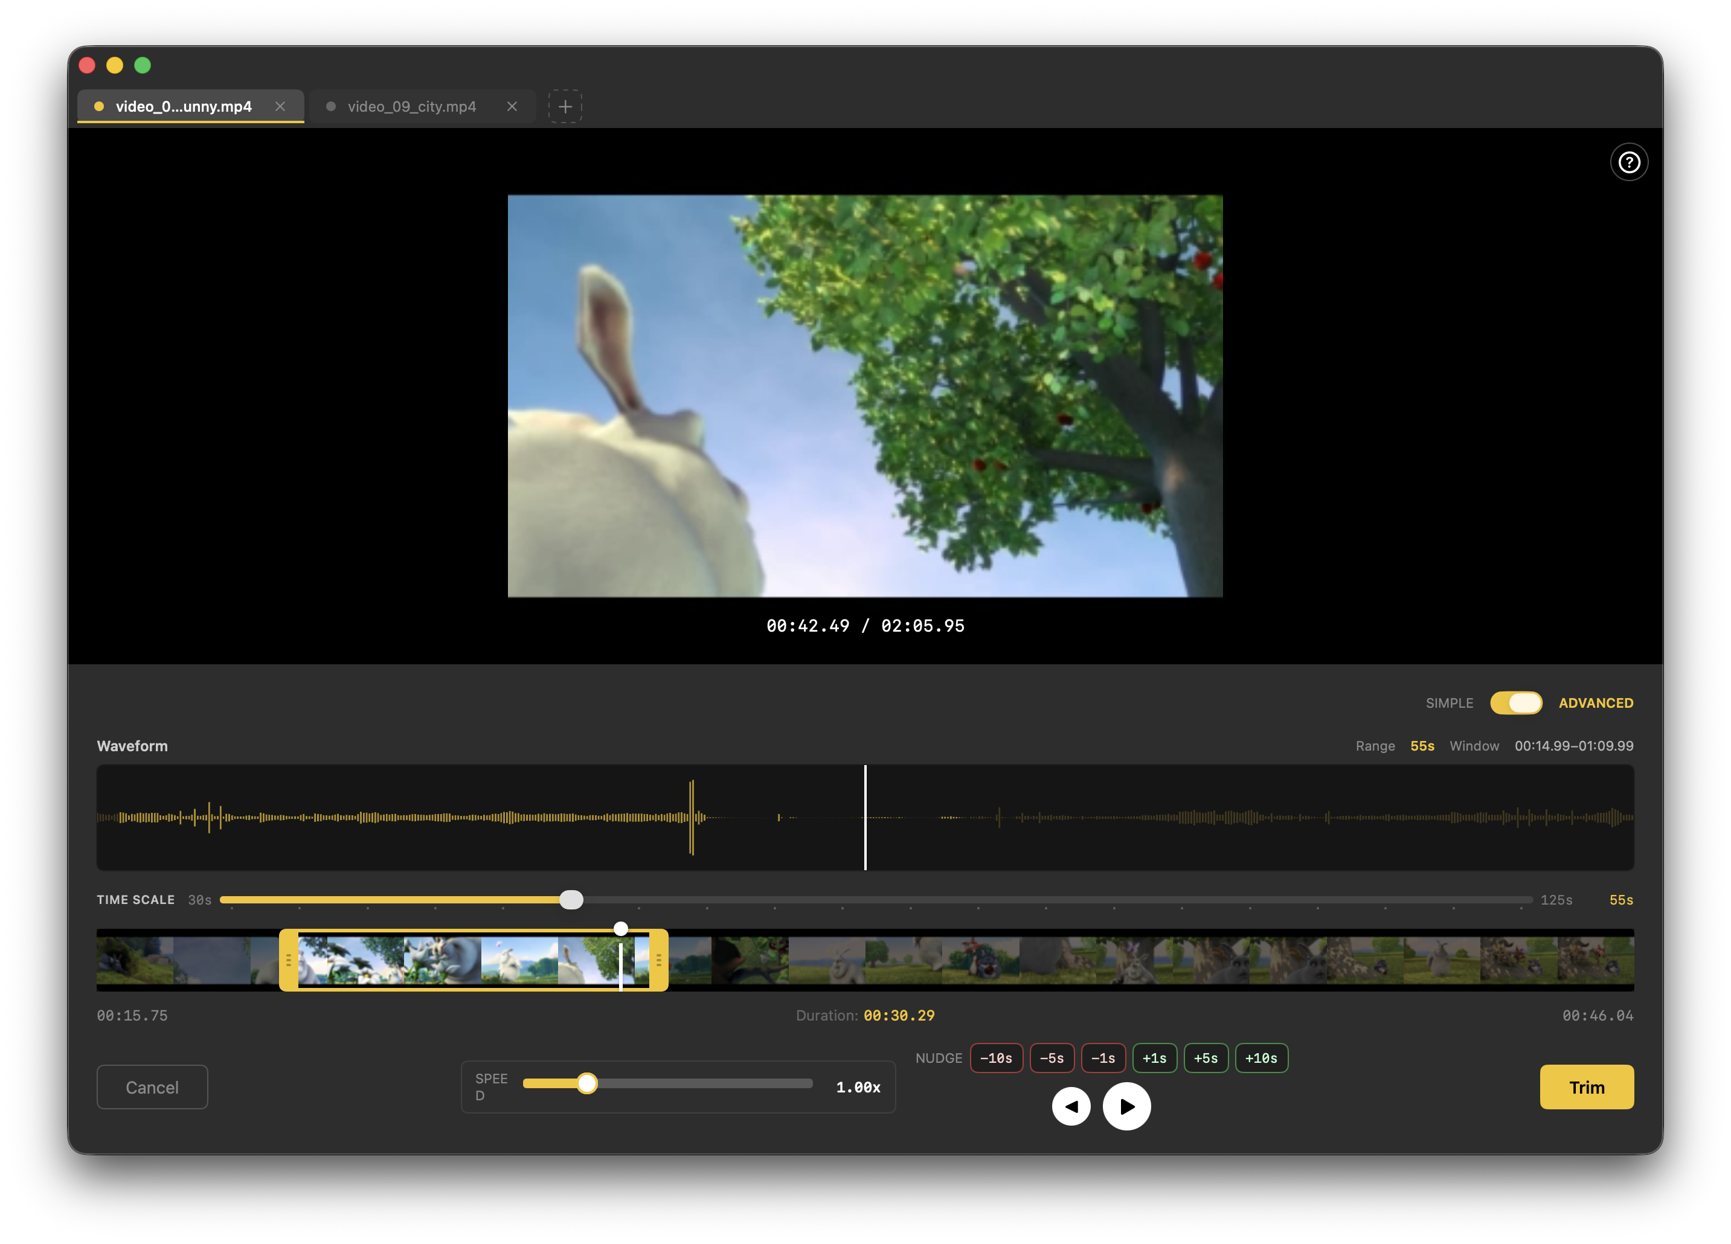This screenshot has height=1244, width=1731.
Task: Click the reverse play button
Action: 1071,1106
